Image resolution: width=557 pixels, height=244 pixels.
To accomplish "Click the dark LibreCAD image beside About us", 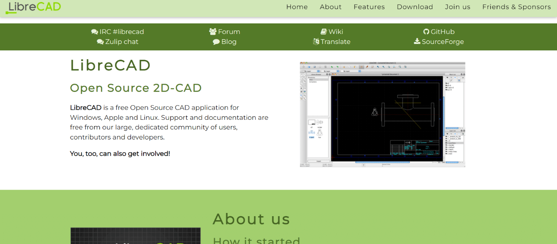I will (135, 236).
